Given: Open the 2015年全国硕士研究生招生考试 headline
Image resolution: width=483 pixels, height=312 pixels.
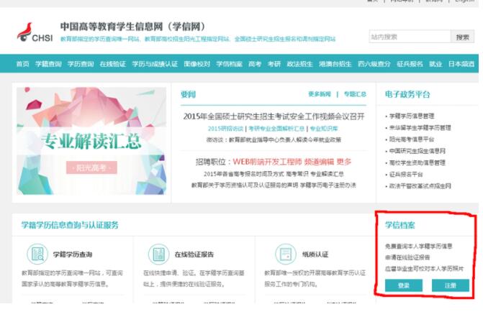Looking at the screenshot, I should [274, 116].
